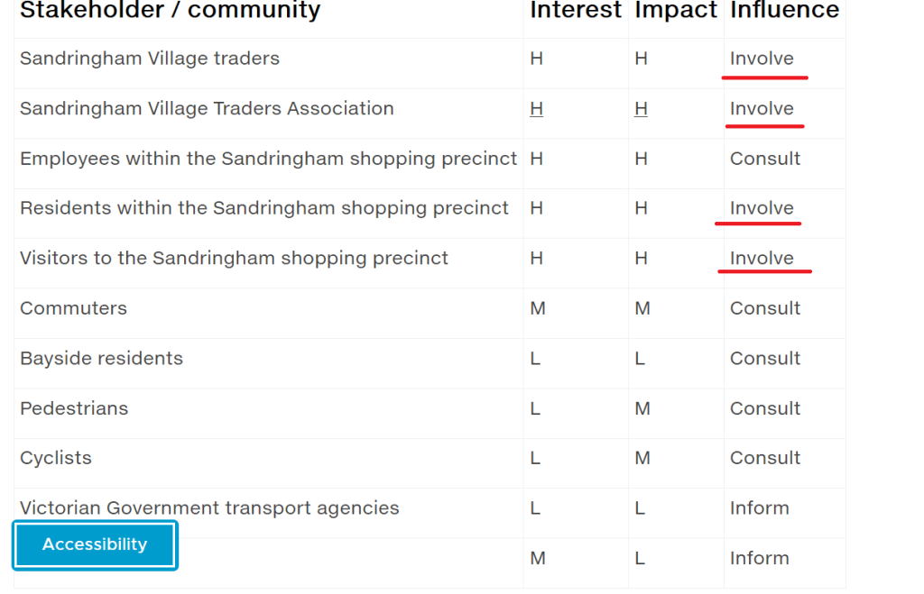Click Consult in the Commuters row

click(x=765, y=308)
